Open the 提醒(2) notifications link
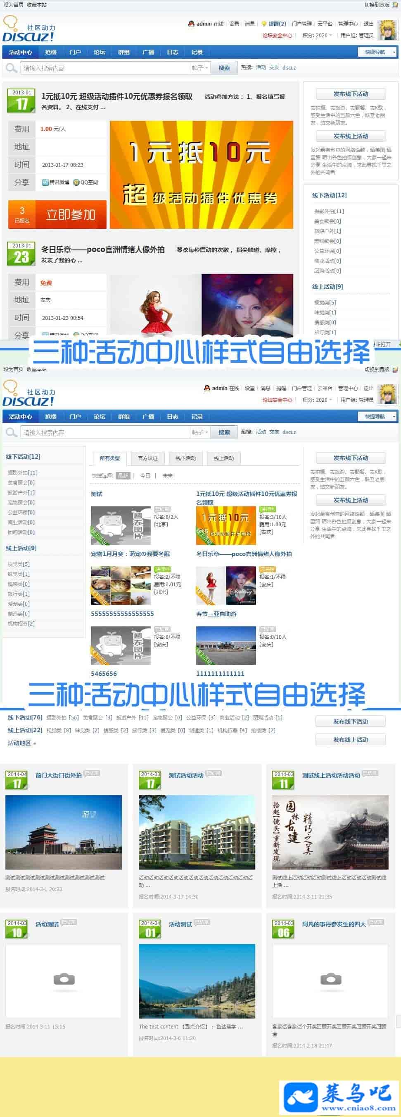This screenshot has height=1117, width=401. coord(277,24)
